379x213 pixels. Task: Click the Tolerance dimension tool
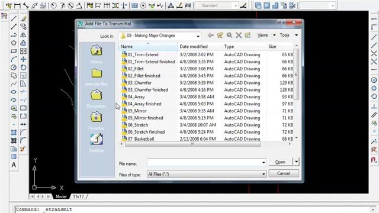click(x=134, y=5)
